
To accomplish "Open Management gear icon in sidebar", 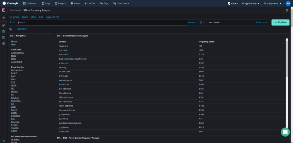I will [x=3, y=43].
